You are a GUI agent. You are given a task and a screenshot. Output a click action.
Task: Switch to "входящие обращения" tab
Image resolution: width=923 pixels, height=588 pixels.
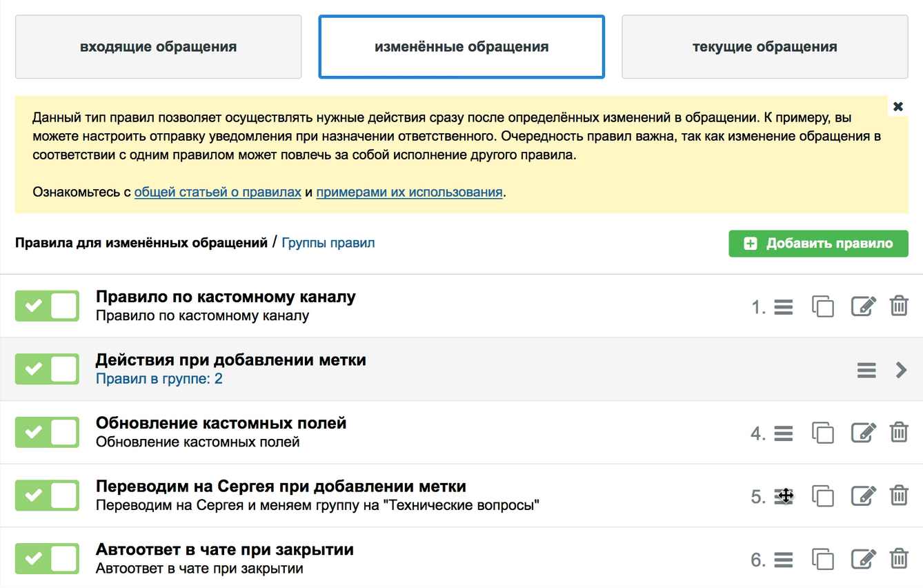[x=158, y=47]
